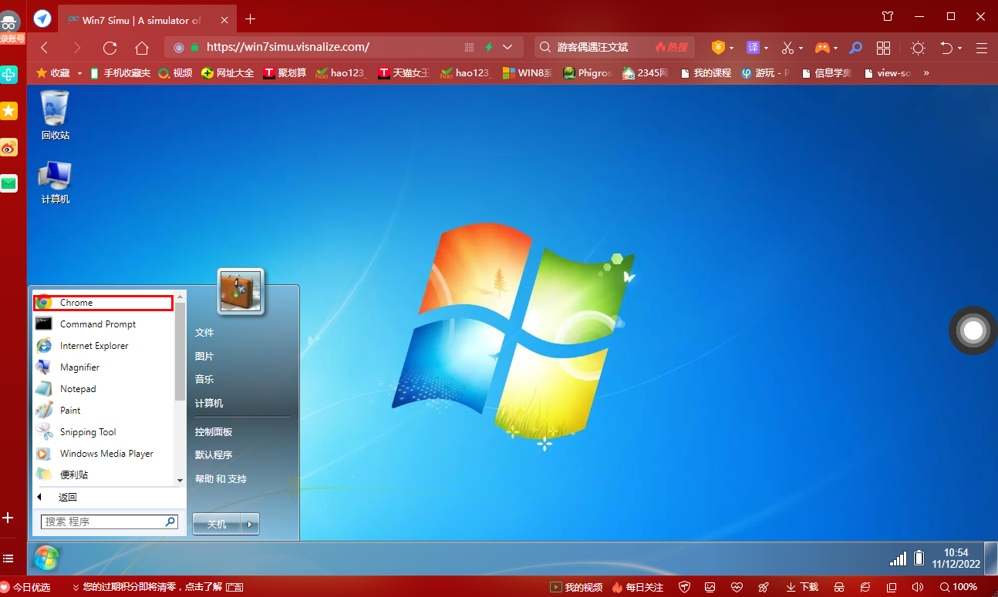Add a sidebar app with the plus icon
Image resolution: width=998 pixels, height=597 pixels.
8,518
